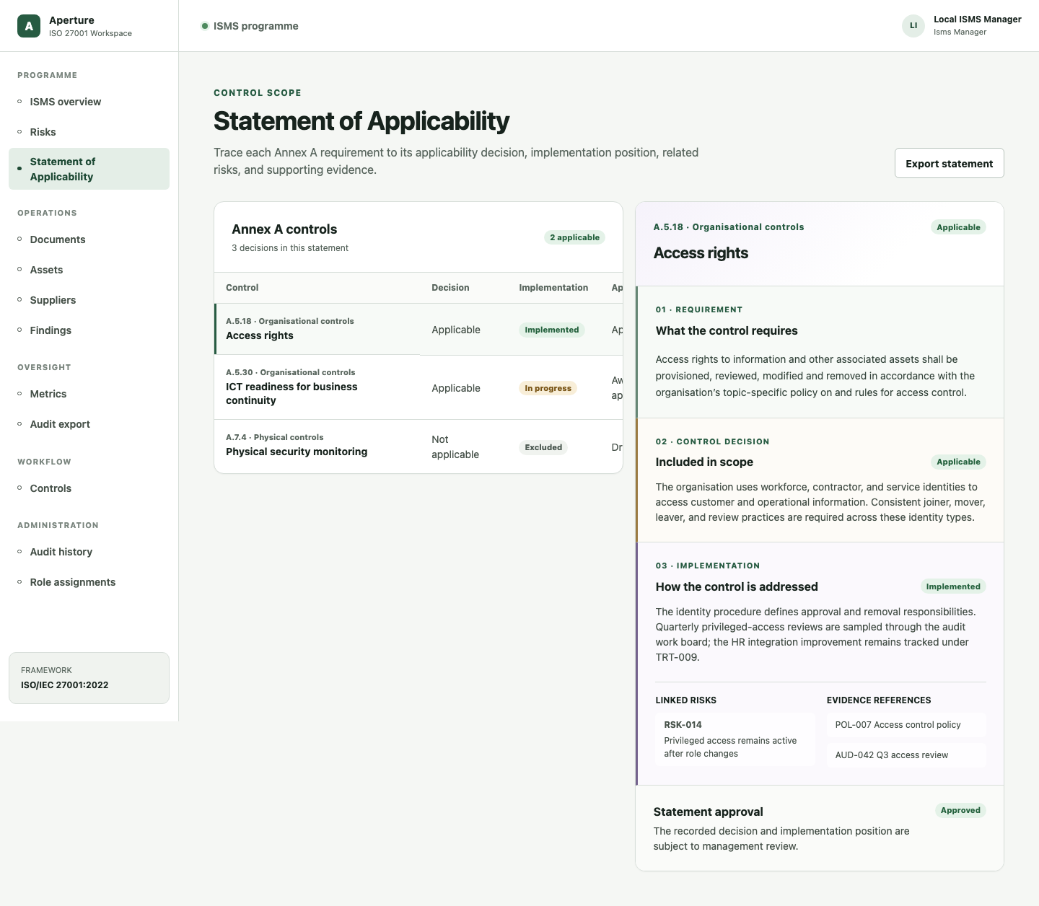Click Local ISMS Manager user name

click(x=977, y=19)
